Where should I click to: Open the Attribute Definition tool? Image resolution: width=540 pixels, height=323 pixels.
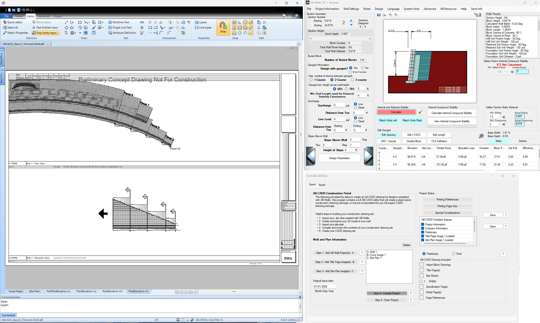pyautogui.click(x=123, y=33)
